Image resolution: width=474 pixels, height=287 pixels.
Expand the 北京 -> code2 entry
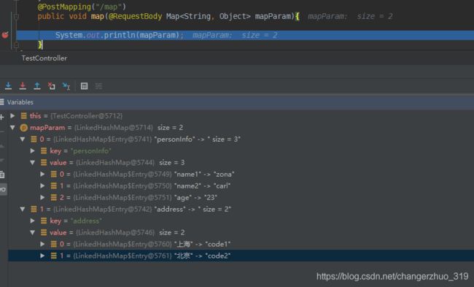click(42, 256)
